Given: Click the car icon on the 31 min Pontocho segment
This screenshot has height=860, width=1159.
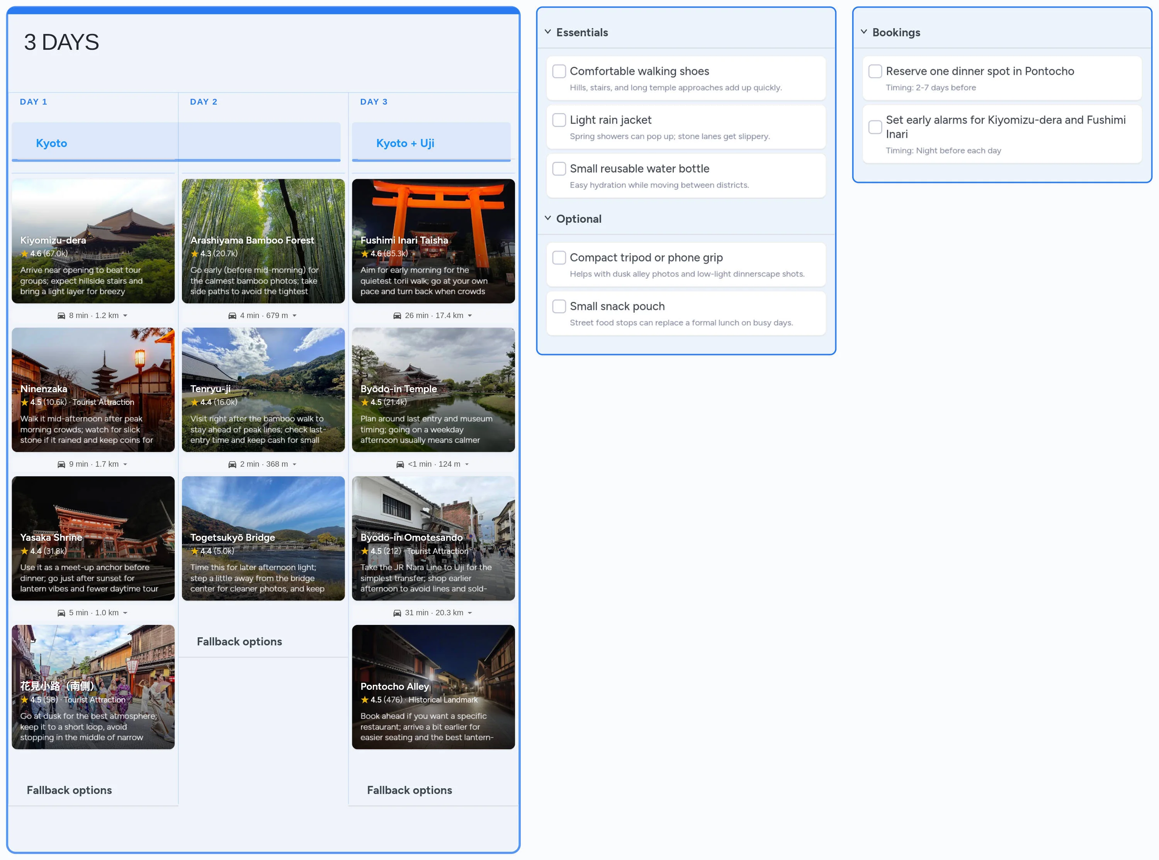Looking at the screenshot, I should [x=398, y=613].
